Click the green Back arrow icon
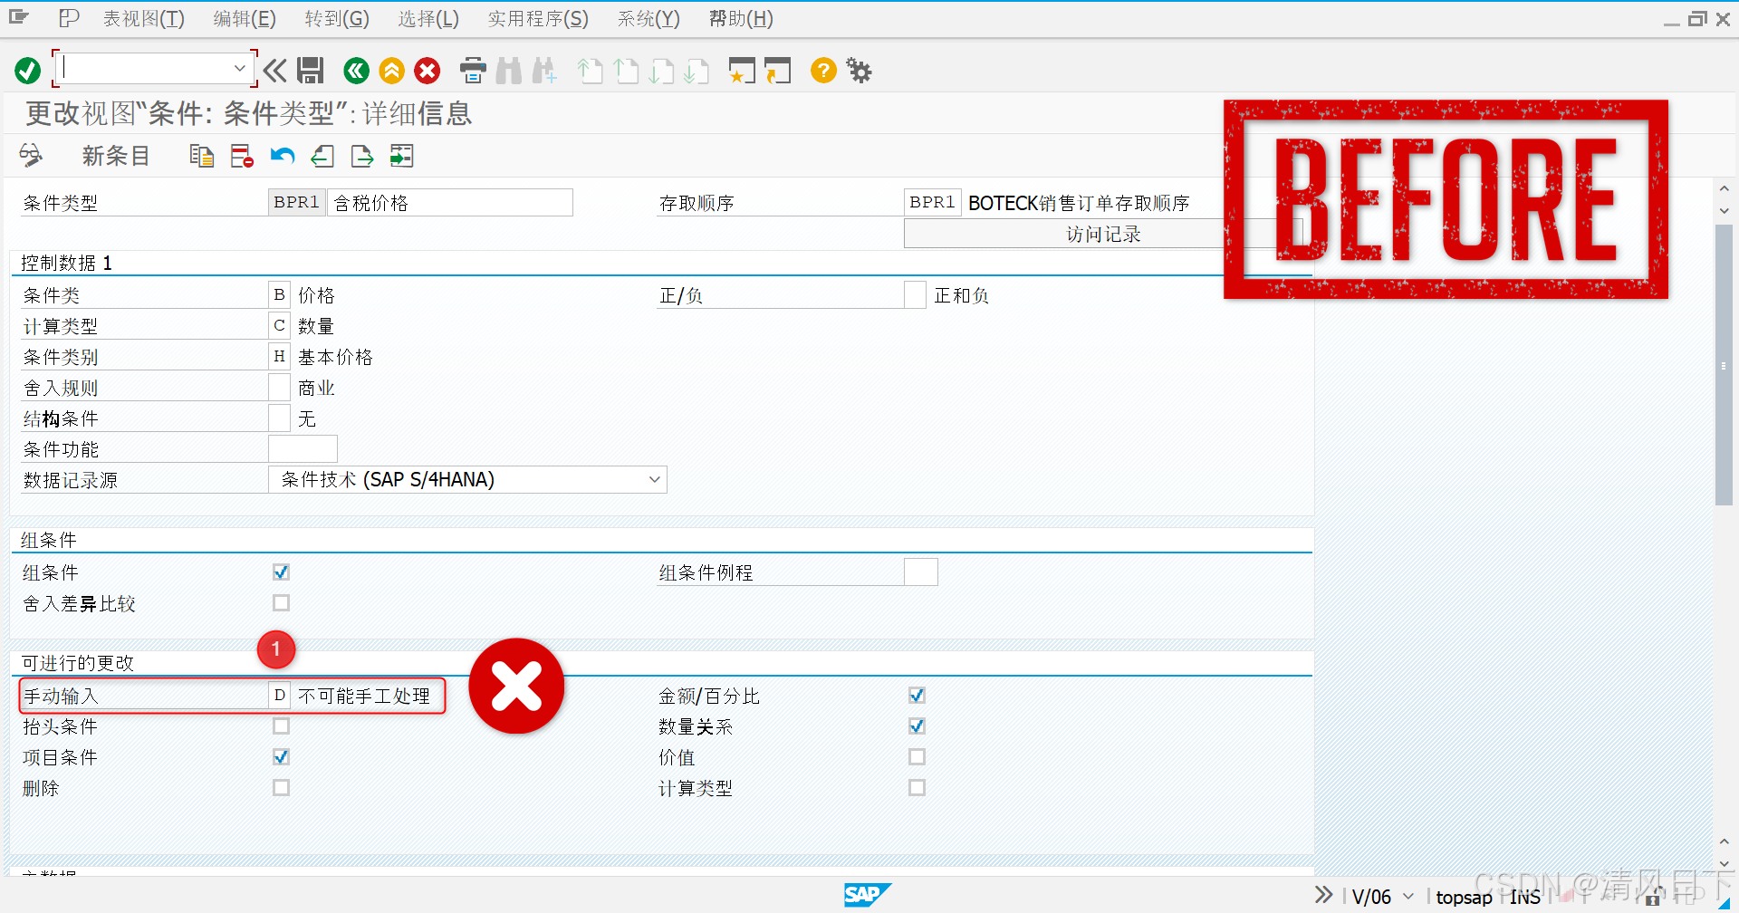 355,71
